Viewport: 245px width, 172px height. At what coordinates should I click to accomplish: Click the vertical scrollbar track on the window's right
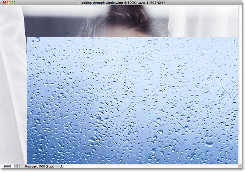[x=240, y=85]
